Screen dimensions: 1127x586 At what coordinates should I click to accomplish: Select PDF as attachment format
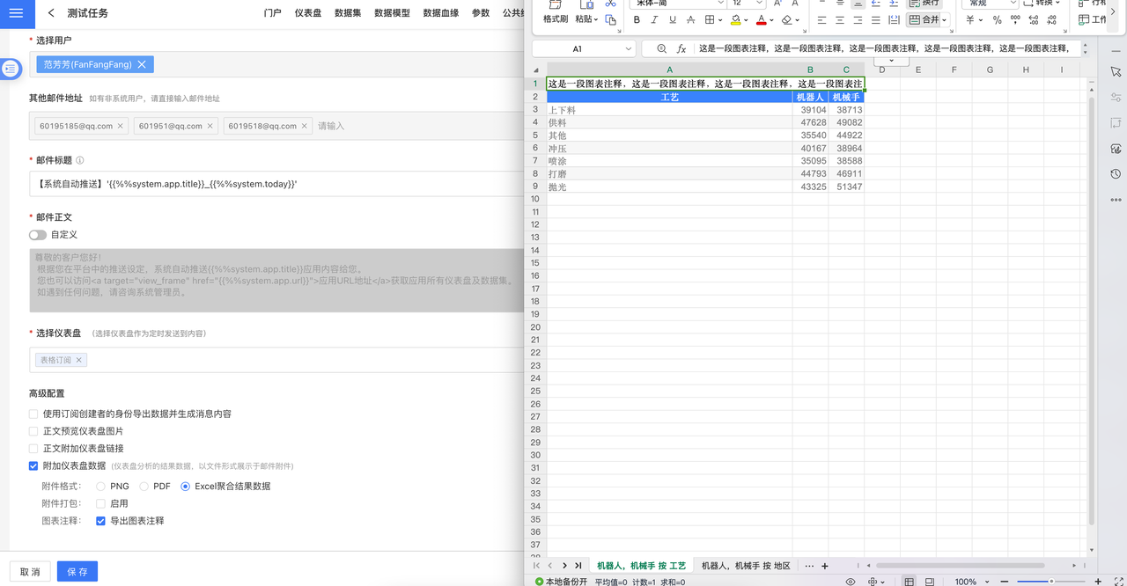tap(144, 486)
